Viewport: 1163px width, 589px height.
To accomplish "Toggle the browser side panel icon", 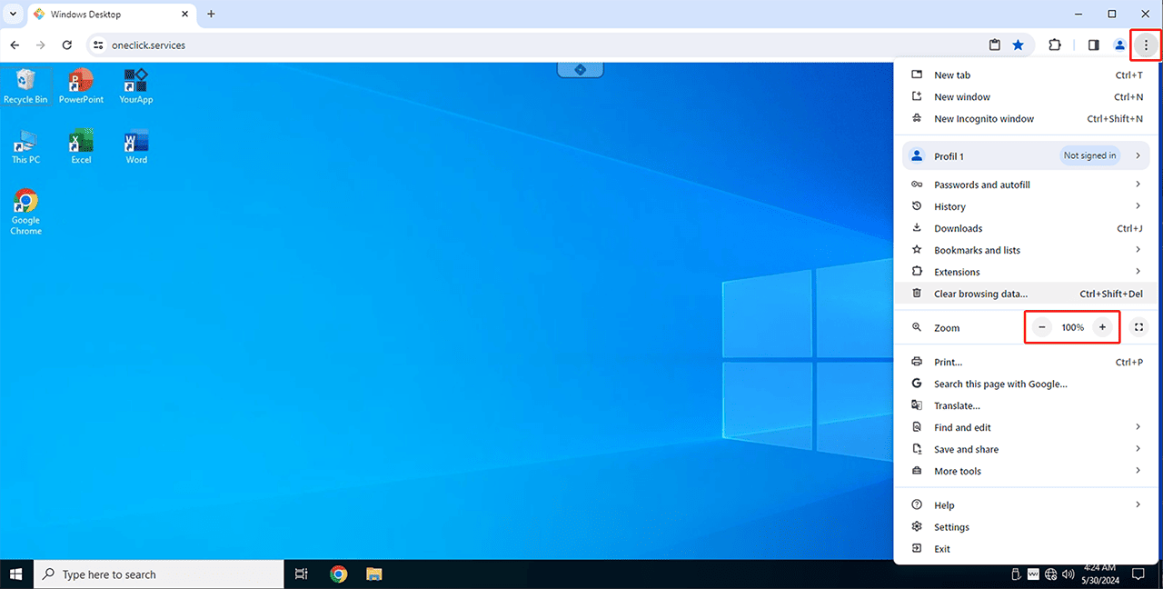I will click(1093, 45).
